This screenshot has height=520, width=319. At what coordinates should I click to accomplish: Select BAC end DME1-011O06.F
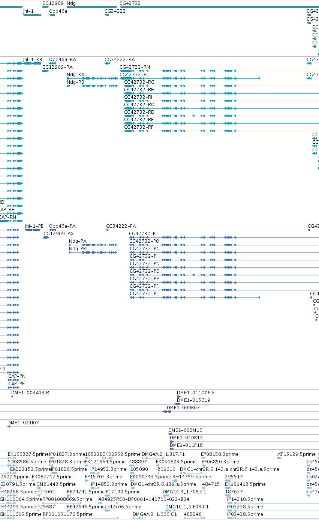pyautogui.click(x=196, y=392)
